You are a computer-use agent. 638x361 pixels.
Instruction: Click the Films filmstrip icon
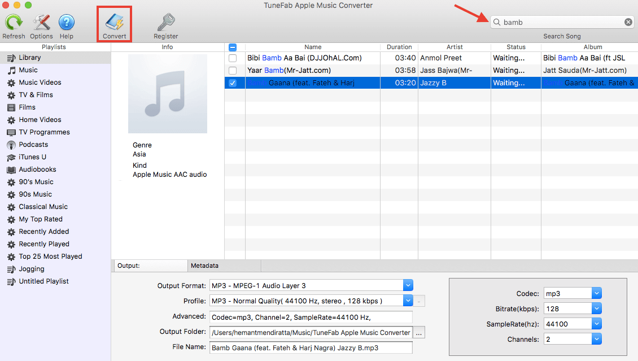11,107
